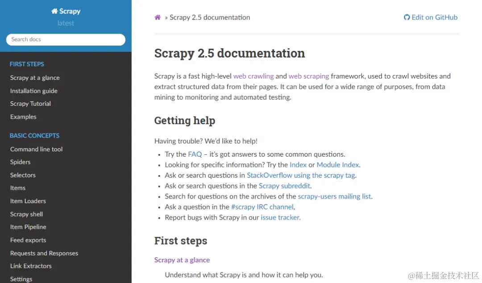
Task: Visit StackOverflow using the scrapy tag
Action: pos(301,175)
